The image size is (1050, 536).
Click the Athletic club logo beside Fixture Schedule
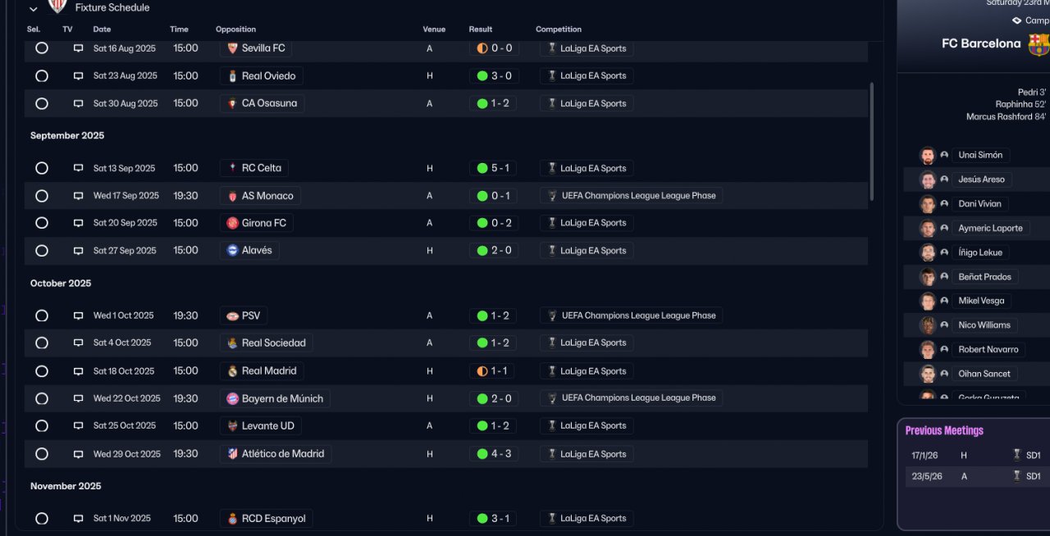[x=57, y=7]
